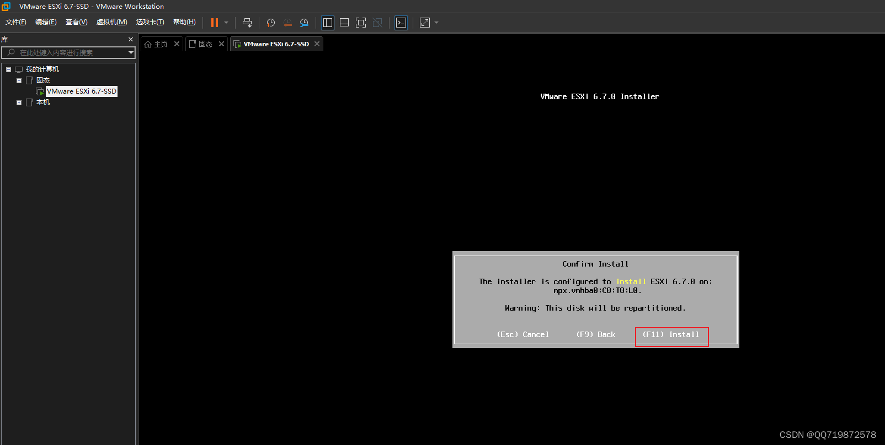
Task: Open the power options dropdown arrow
Action: pos(226,23)
